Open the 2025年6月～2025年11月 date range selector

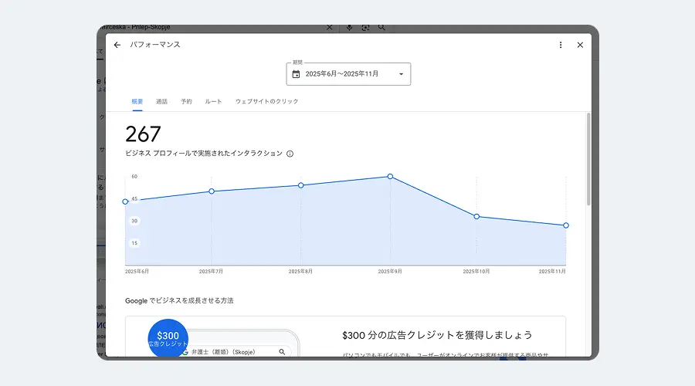(x=348, y=74)
